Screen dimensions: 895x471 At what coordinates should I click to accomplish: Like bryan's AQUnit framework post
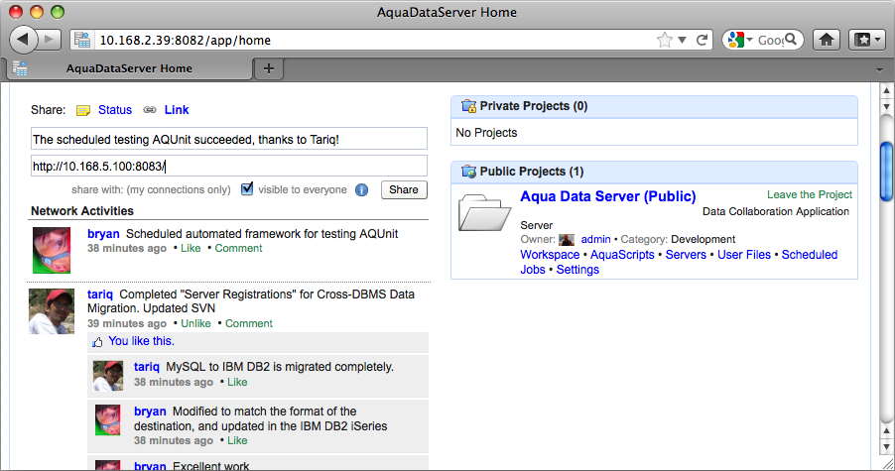[x=191, y=248]
